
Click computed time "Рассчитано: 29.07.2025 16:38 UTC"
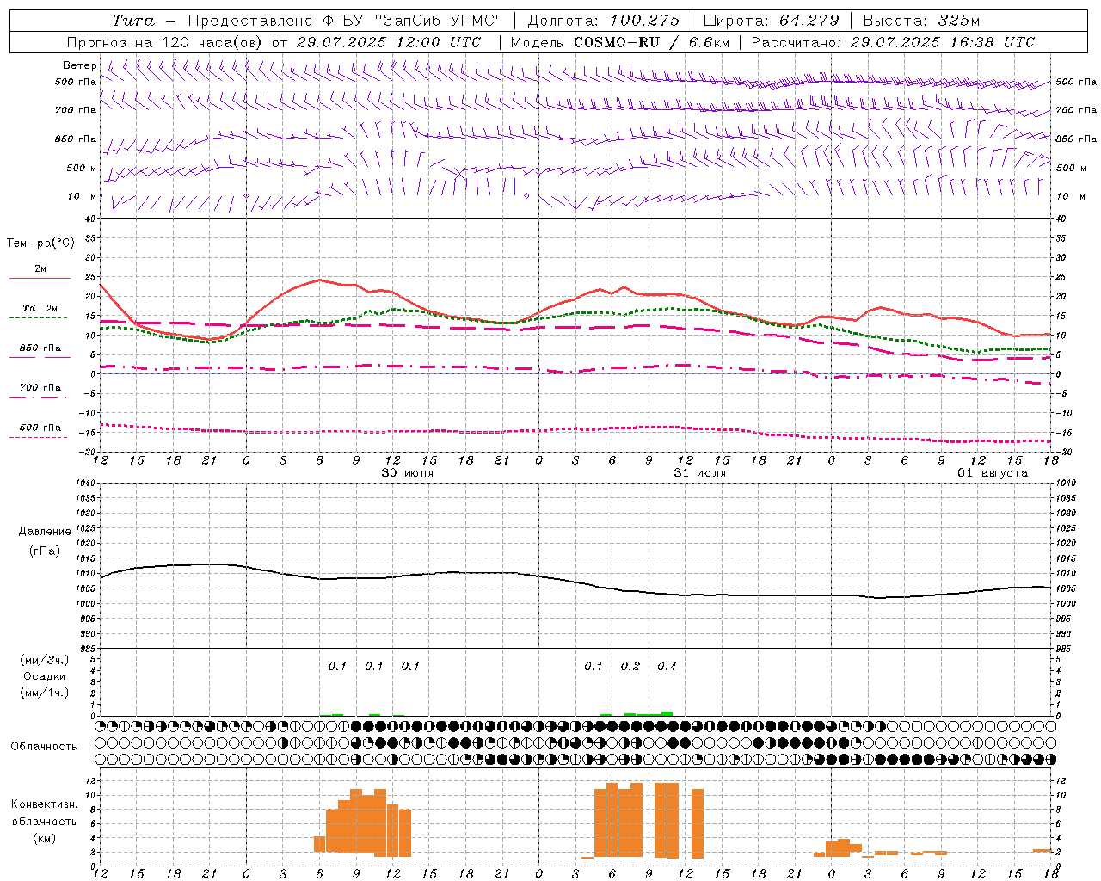point(893,41)
